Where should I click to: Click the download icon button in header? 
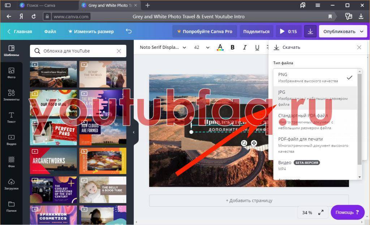click(x=310, y=31)
